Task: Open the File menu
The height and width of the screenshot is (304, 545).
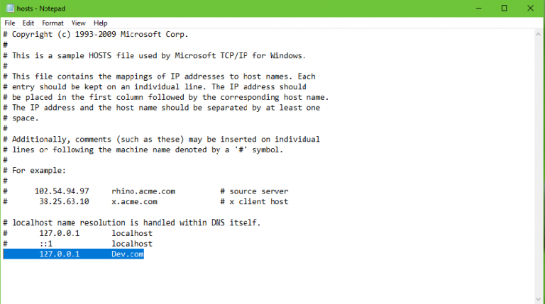Action: pyautogui.click(x=10, y=23)
